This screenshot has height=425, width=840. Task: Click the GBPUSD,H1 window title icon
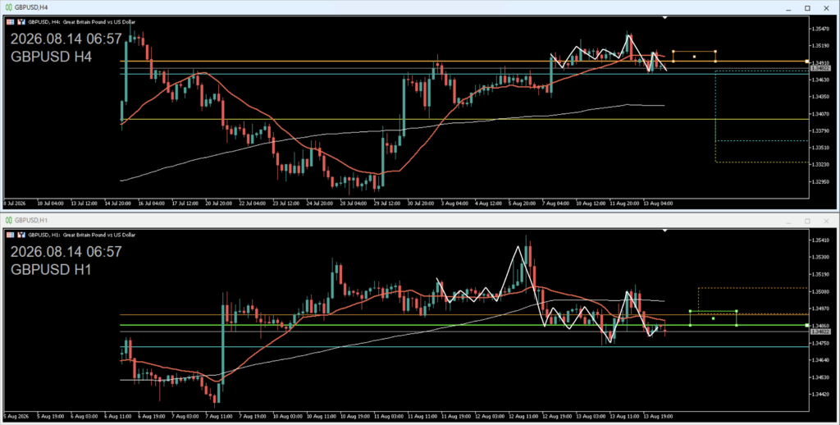tap(8, 220)
